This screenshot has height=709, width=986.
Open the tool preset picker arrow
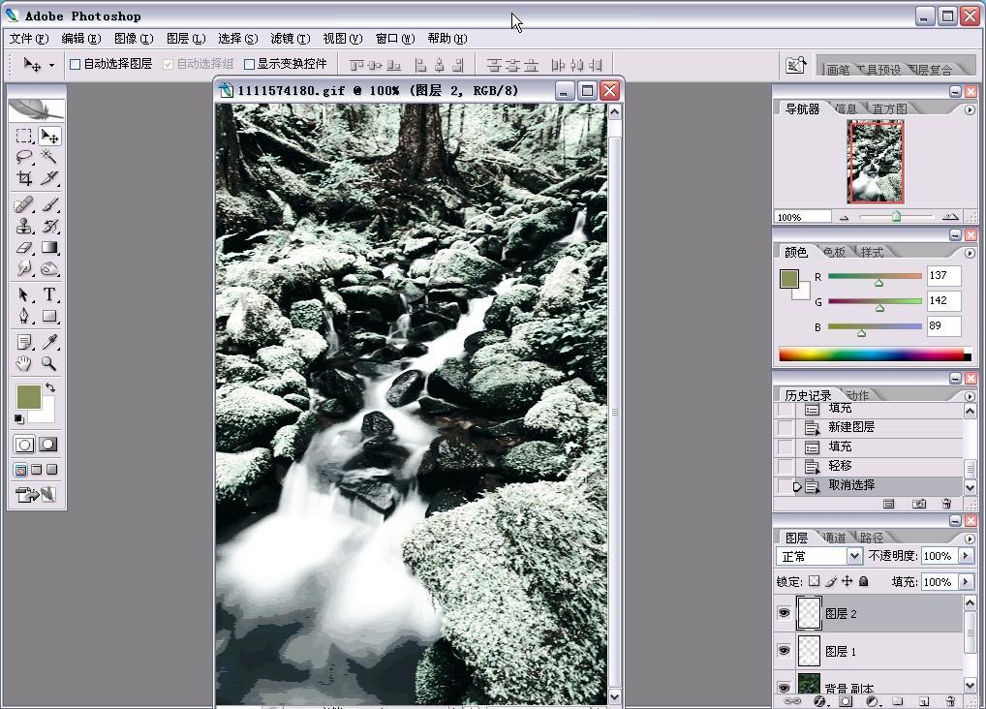click(52, 65)
